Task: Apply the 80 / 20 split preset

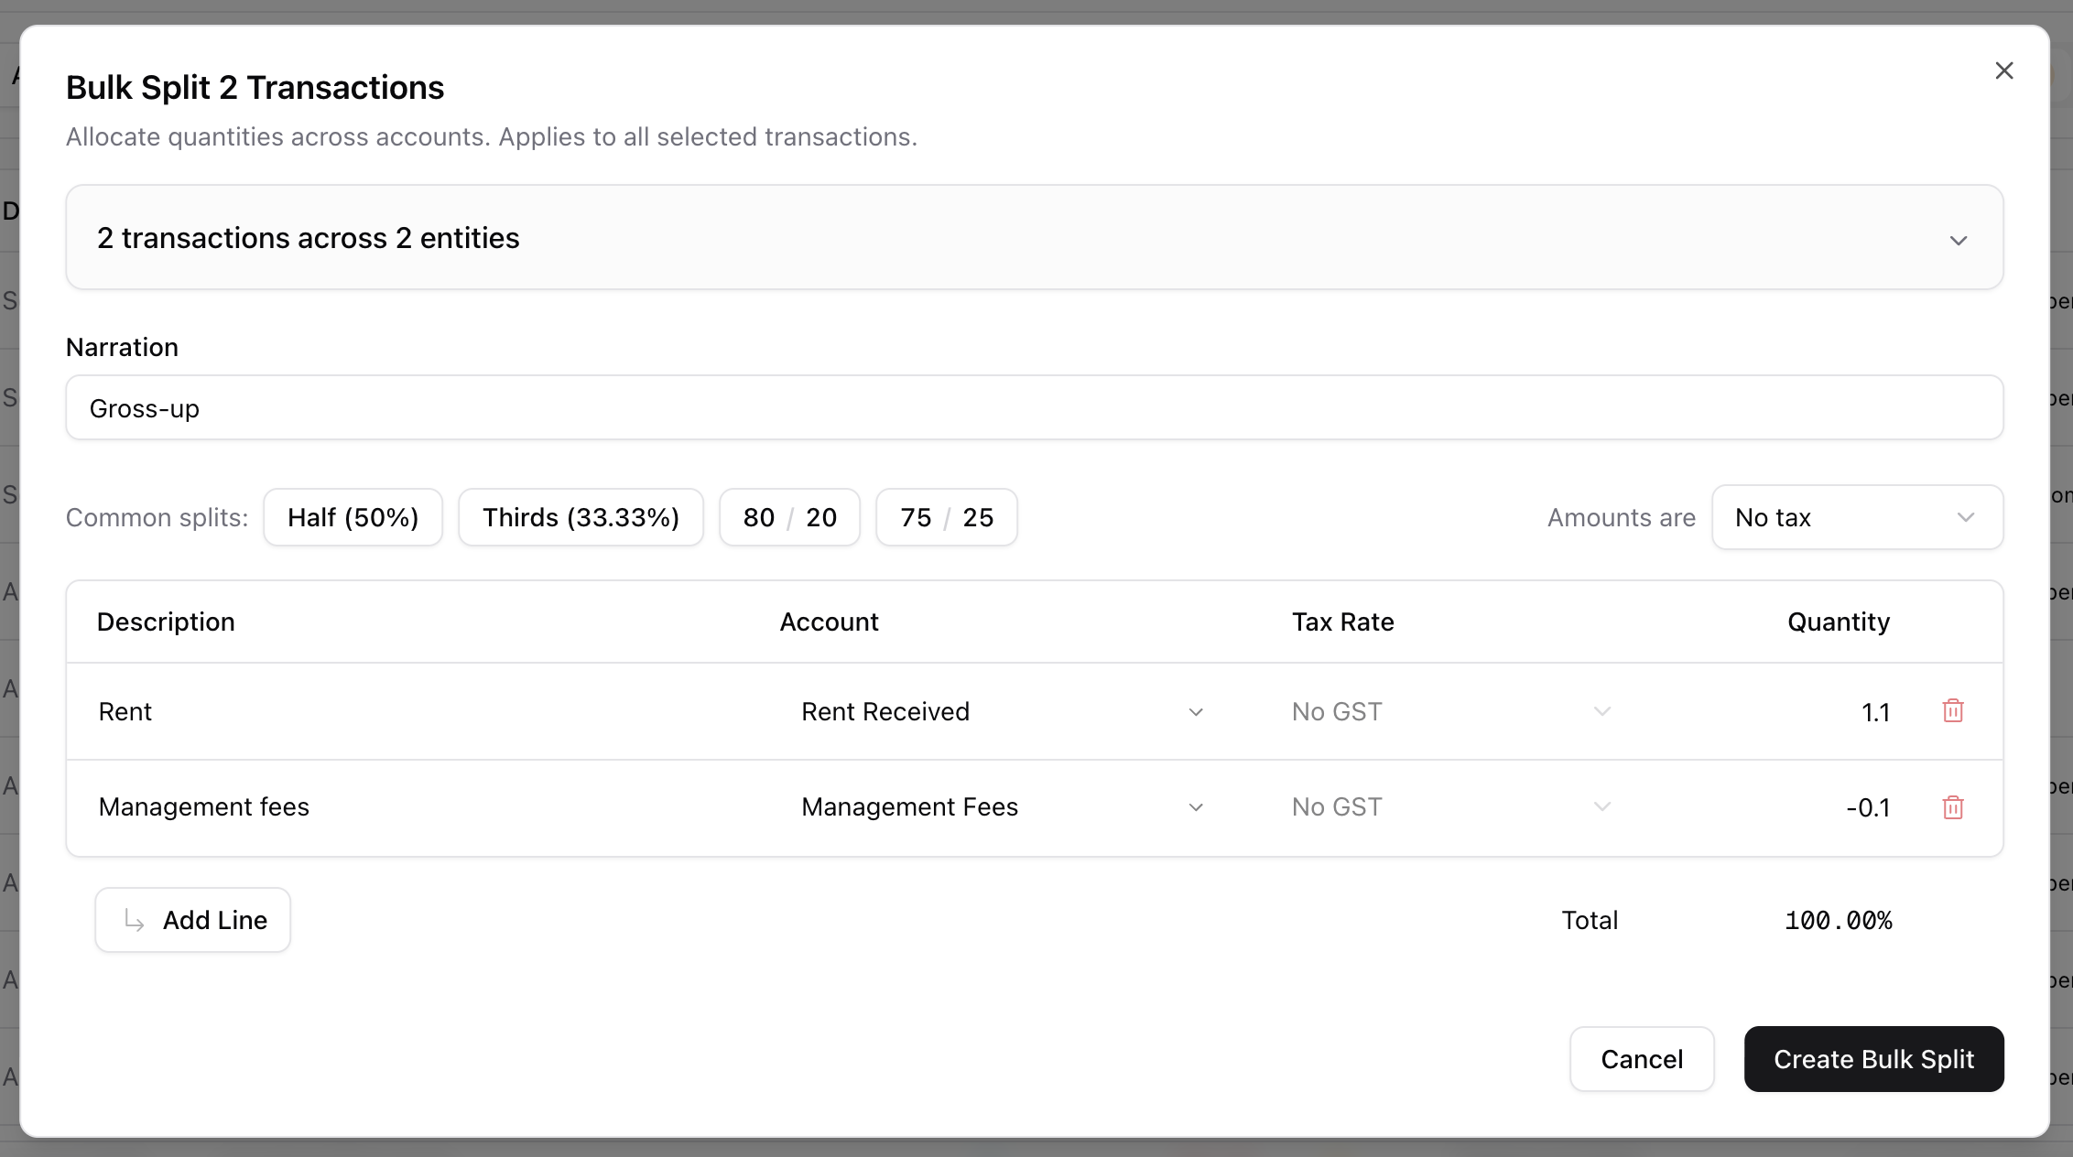Action: [789, 517]
